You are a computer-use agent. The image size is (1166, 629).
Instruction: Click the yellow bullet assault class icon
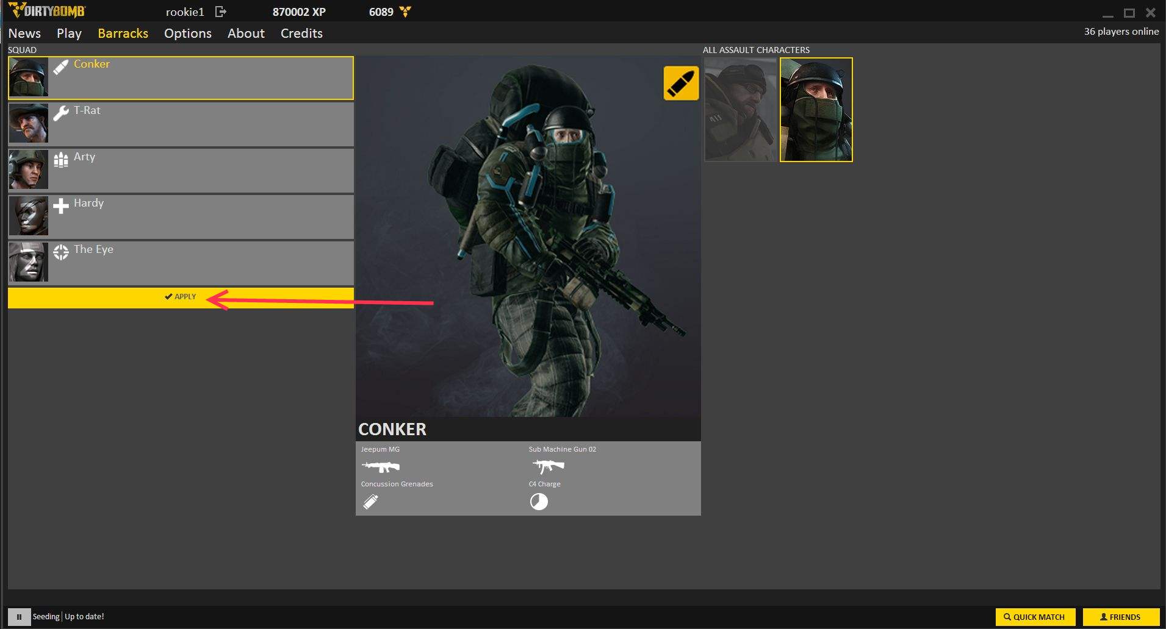coord(681,83)
